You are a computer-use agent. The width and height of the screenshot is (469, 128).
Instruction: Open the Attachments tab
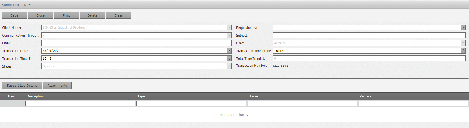[57, 86]
